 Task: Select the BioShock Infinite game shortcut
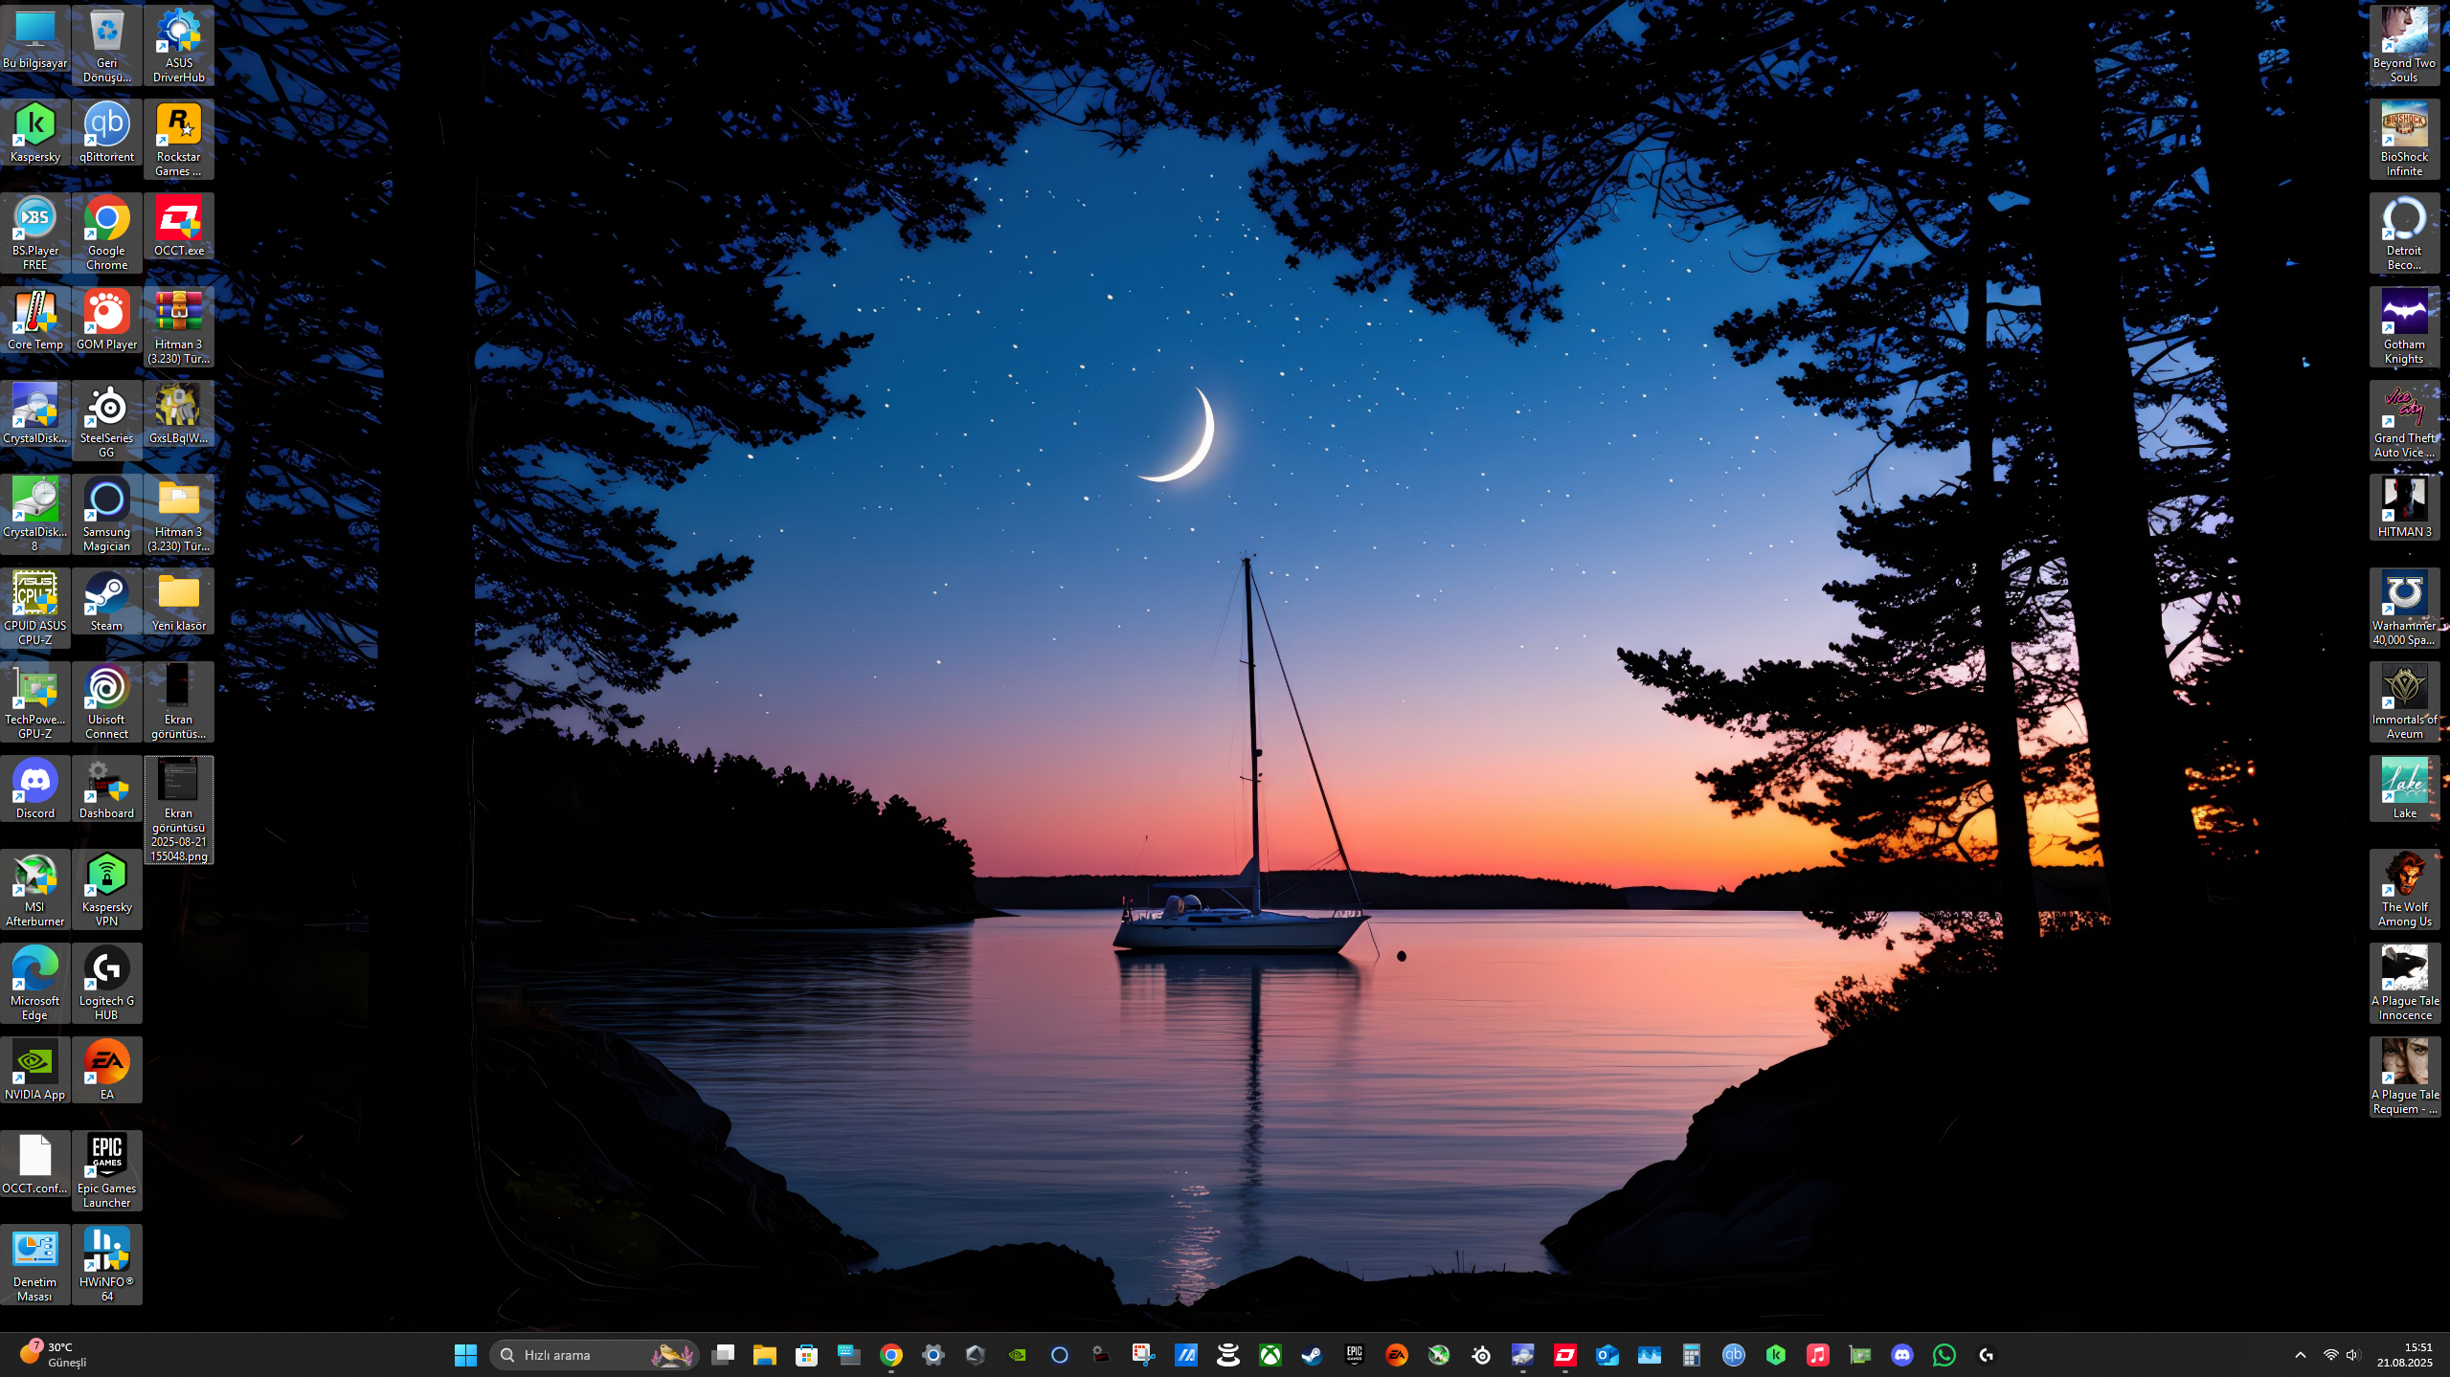[2404, 139]
